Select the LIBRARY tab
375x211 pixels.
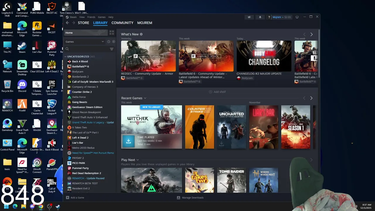point(100,23)
